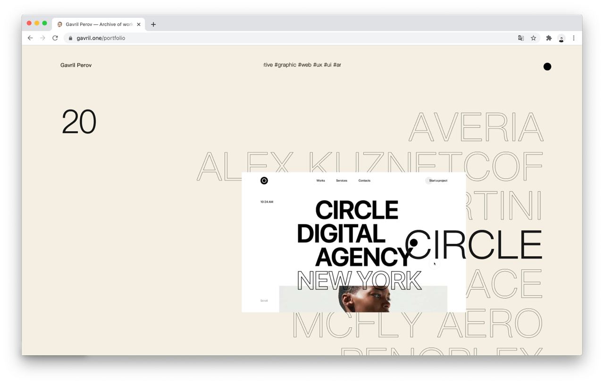Screen dimensions: 604x384
Task: Click the Works item in preview
Action: [x=320, y=181]
